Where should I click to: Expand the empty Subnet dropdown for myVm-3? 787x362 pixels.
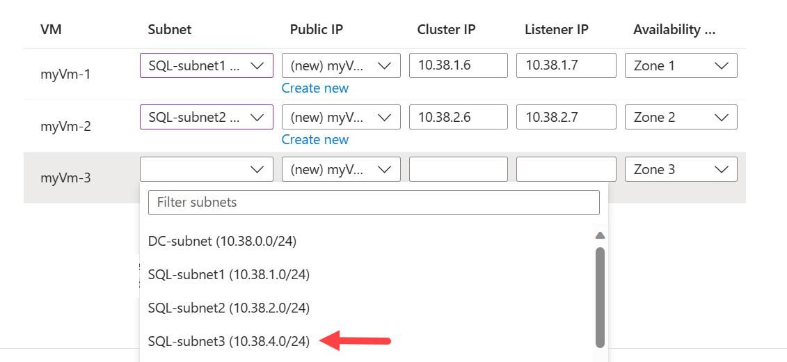[206, 169]
